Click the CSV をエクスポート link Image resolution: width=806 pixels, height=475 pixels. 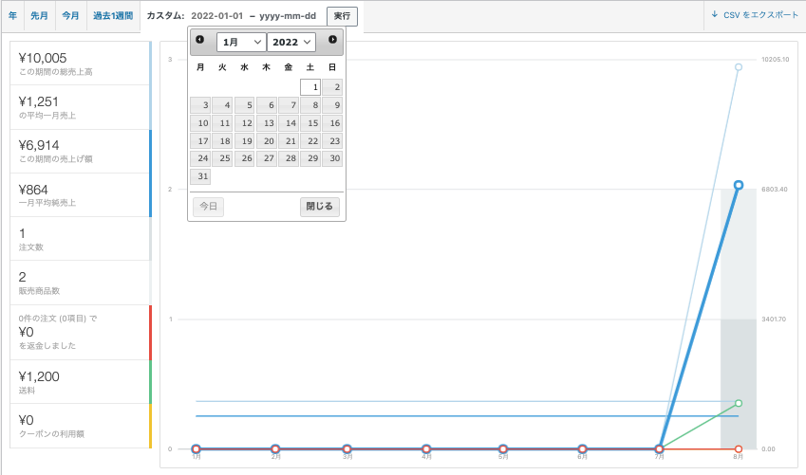760,15
